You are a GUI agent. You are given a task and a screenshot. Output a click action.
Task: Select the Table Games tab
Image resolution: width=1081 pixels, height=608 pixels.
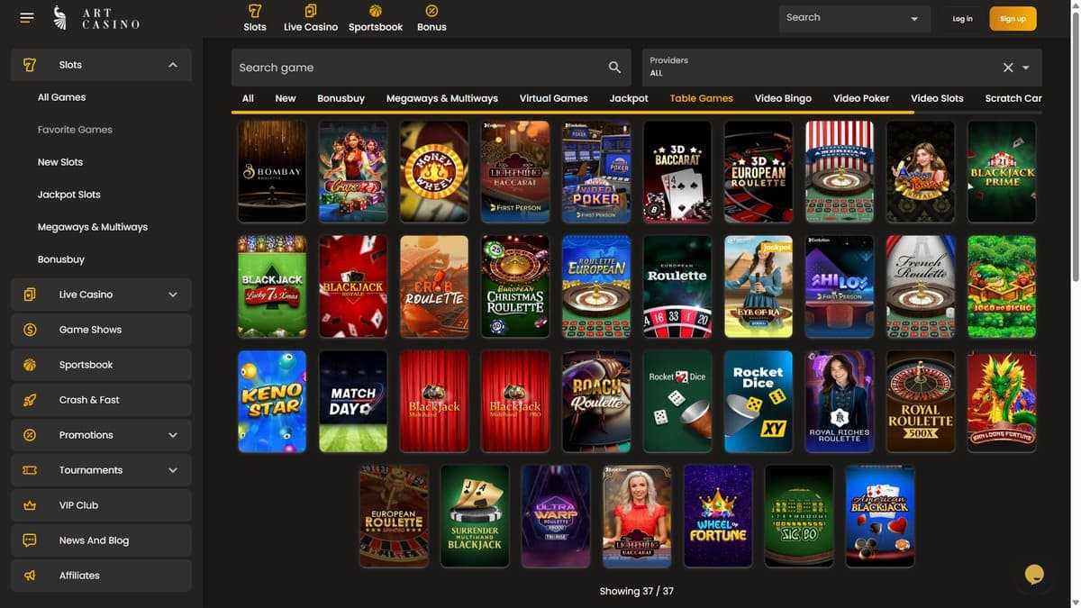click(x=702, y=98)
